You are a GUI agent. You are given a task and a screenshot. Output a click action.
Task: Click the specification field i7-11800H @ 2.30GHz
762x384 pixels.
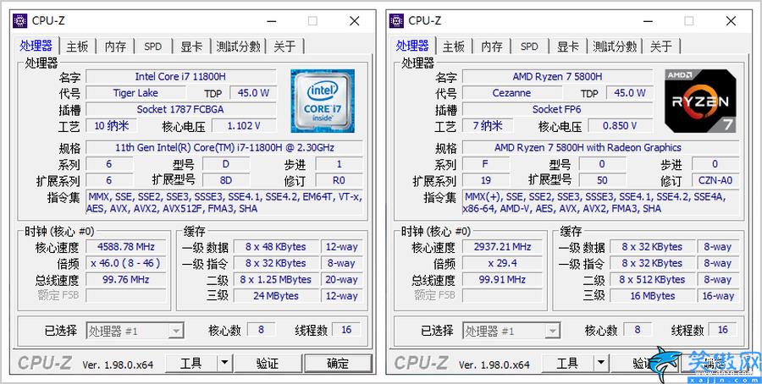pyautogui.click(x=224, y=147)
